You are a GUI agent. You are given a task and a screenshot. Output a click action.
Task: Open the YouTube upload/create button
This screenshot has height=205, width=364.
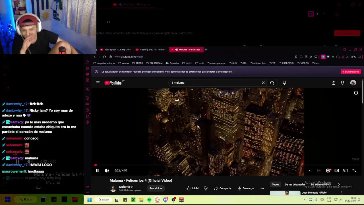(x=334, y=83)
